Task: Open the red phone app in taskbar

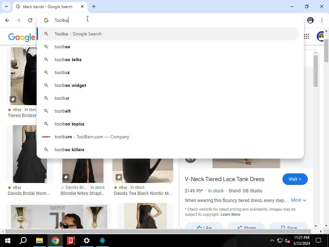Action: click(71, 241)
